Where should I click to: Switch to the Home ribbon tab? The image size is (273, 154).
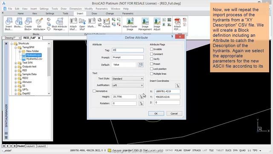(x=20, y=13)
